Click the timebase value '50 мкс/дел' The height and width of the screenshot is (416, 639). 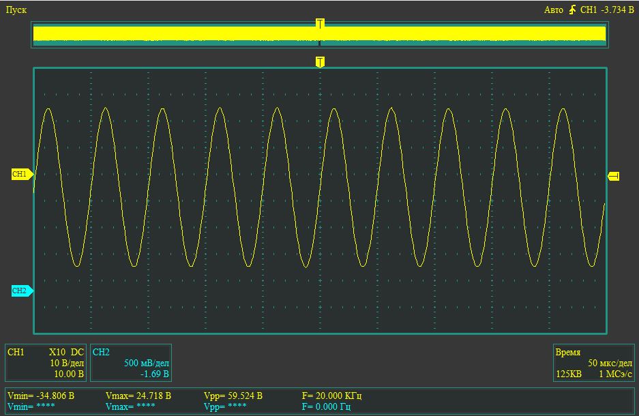point(610,363)
